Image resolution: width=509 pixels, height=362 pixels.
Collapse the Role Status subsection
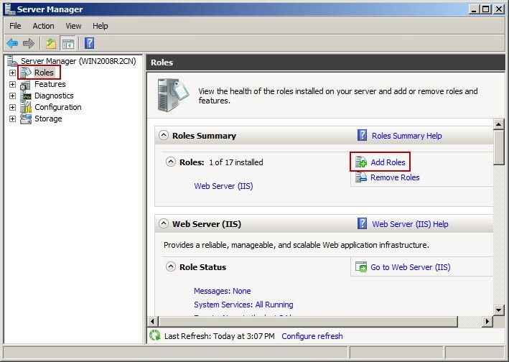[171, 266]
